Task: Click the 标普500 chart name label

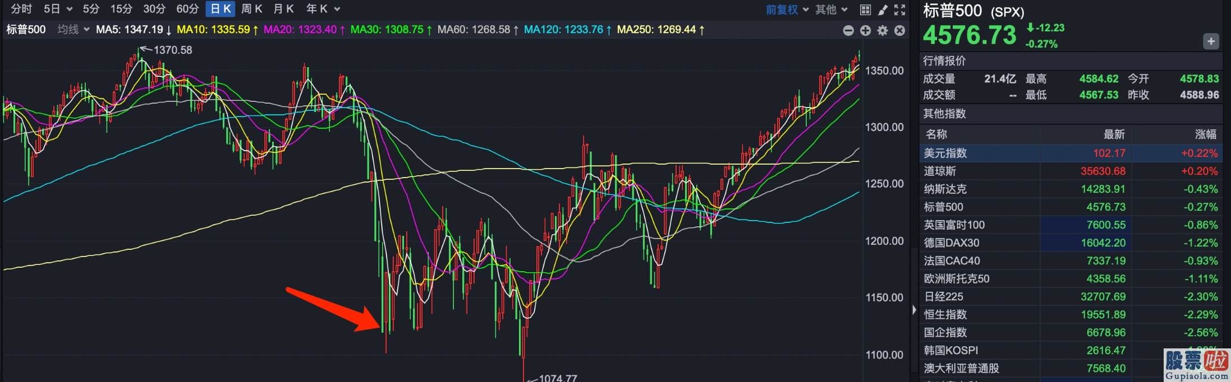Action: click(x=26, y=29)
